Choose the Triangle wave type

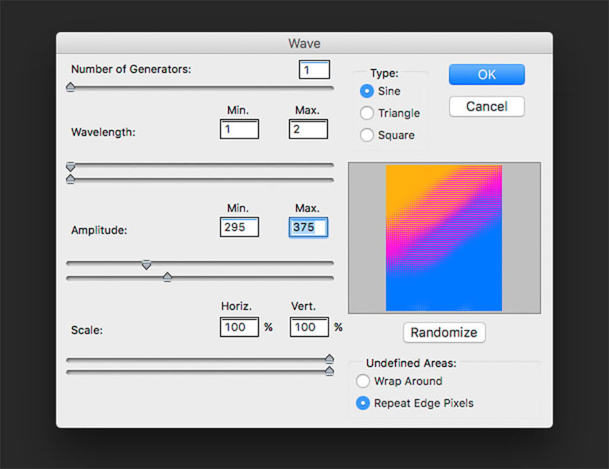pyautogui.click(x=367, y=113)
